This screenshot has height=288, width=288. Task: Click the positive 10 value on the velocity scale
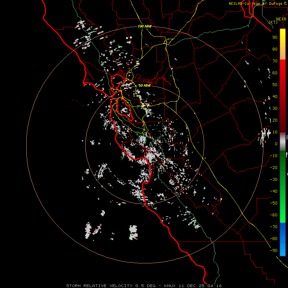tap(275, 132)
